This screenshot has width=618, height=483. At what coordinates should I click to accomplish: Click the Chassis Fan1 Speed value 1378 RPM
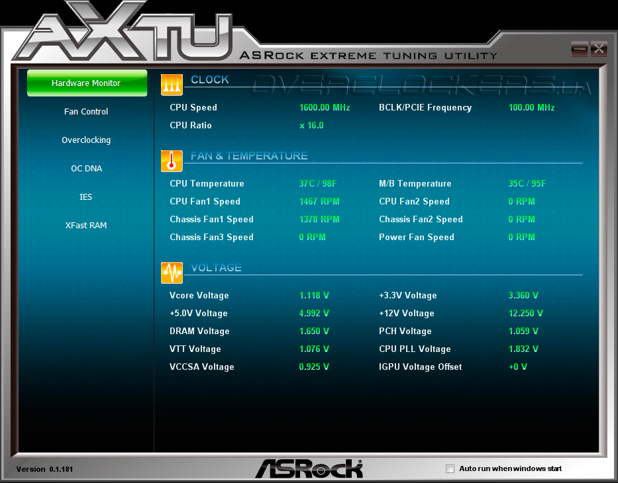click(x=319, y=219)
